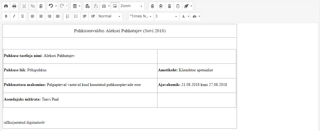
Task: Click the Copy icon
Action: (x=32, y=6)
